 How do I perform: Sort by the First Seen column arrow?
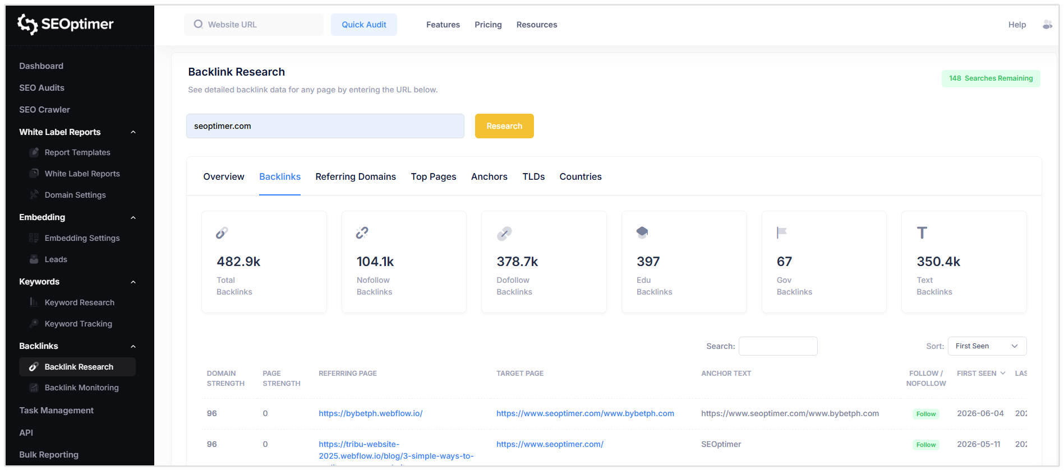1003,373
